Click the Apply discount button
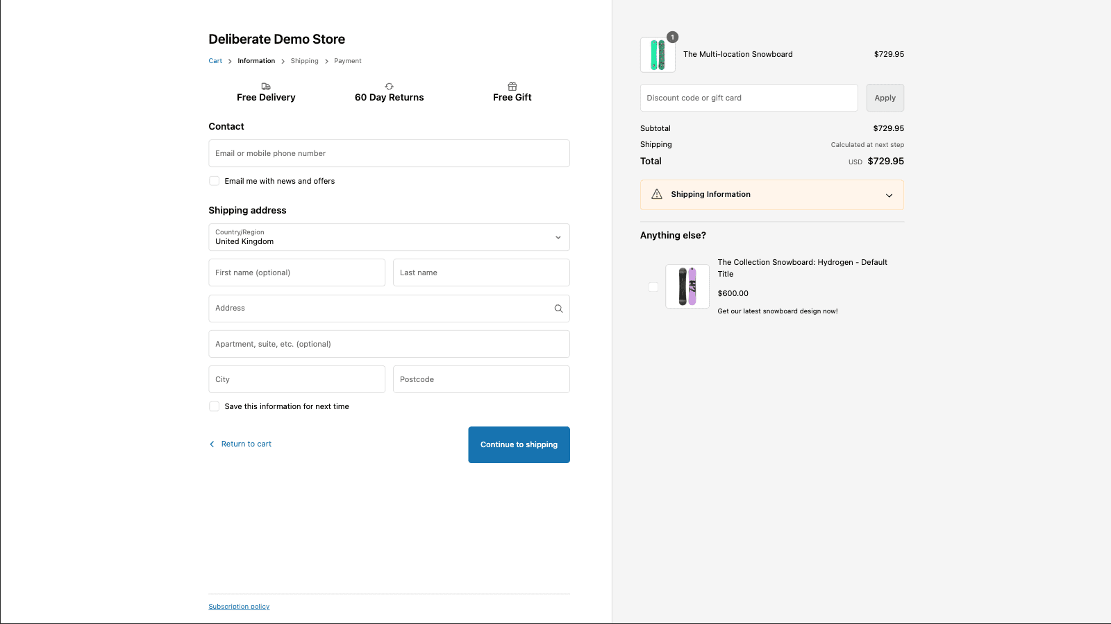1111x624 pixels. point(885,97)
